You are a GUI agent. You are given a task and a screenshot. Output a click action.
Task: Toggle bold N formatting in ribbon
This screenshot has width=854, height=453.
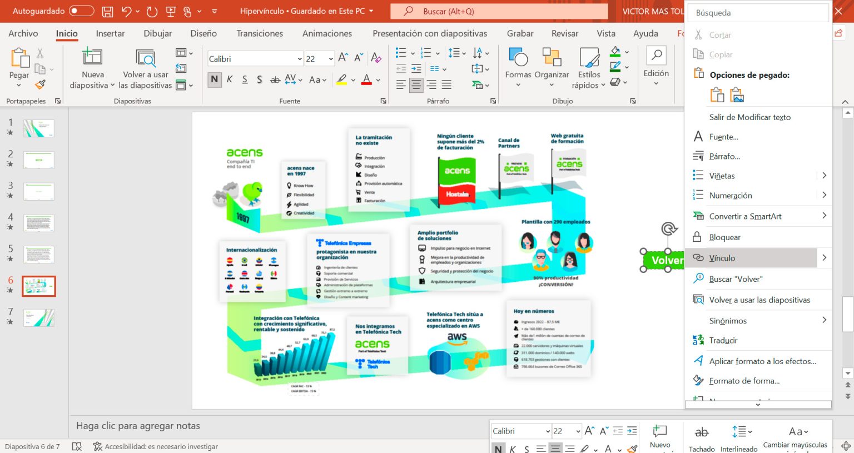[215, 79]
